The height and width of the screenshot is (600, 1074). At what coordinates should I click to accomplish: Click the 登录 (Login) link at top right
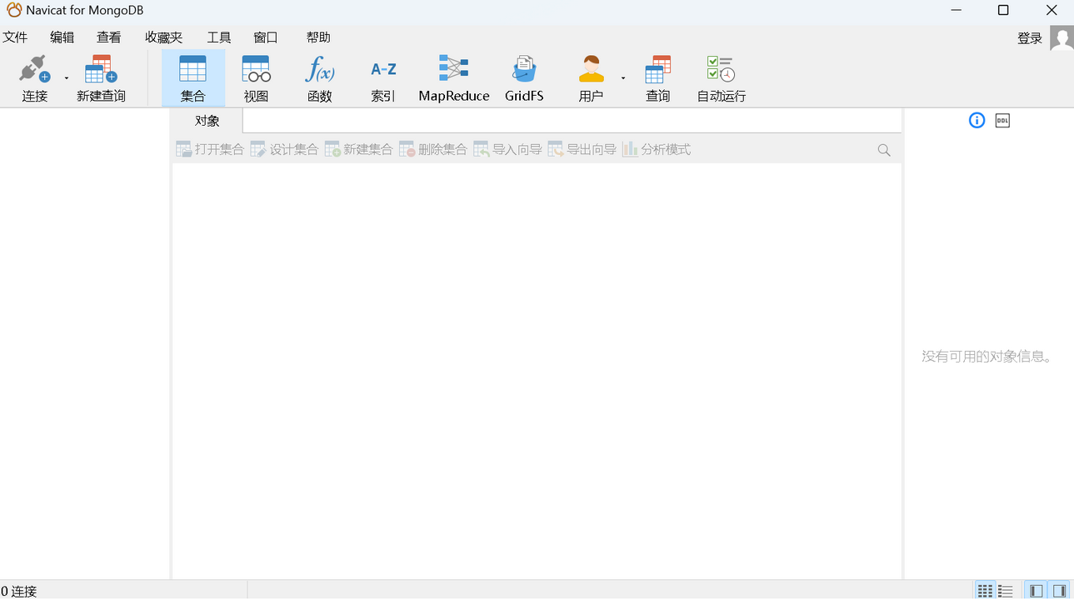pos(1030,37)
